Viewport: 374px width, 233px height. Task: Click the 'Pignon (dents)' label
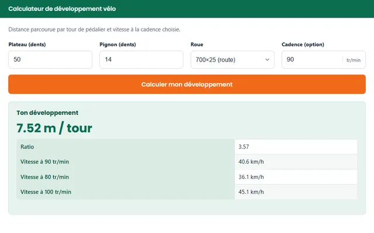coord(117,44)
